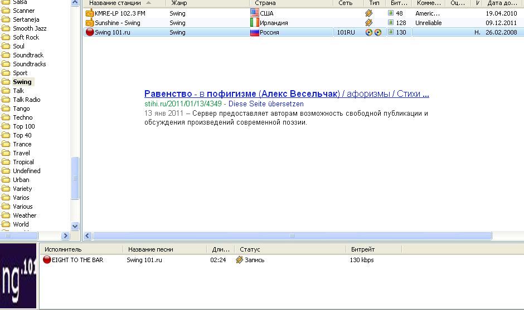The height and width of the screenshot is (310, 524).
Task: Sort the list by Страна column
Action: click(x=265, y=3)
